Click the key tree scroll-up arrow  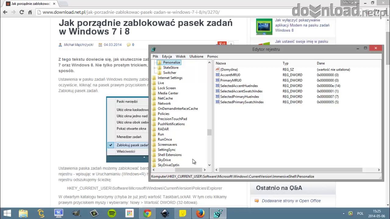[x=209, y=63]
